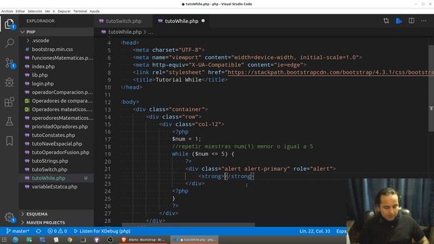The image size is (434, 244).
Task: Open the Selección menu
Action: coord(35,12)
